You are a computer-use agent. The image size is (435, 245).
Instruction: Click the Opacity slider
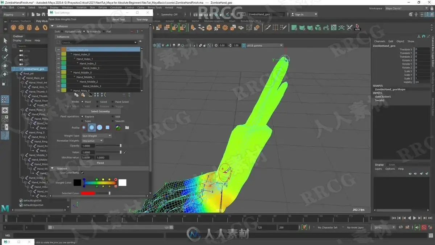[x=108, y=146]
